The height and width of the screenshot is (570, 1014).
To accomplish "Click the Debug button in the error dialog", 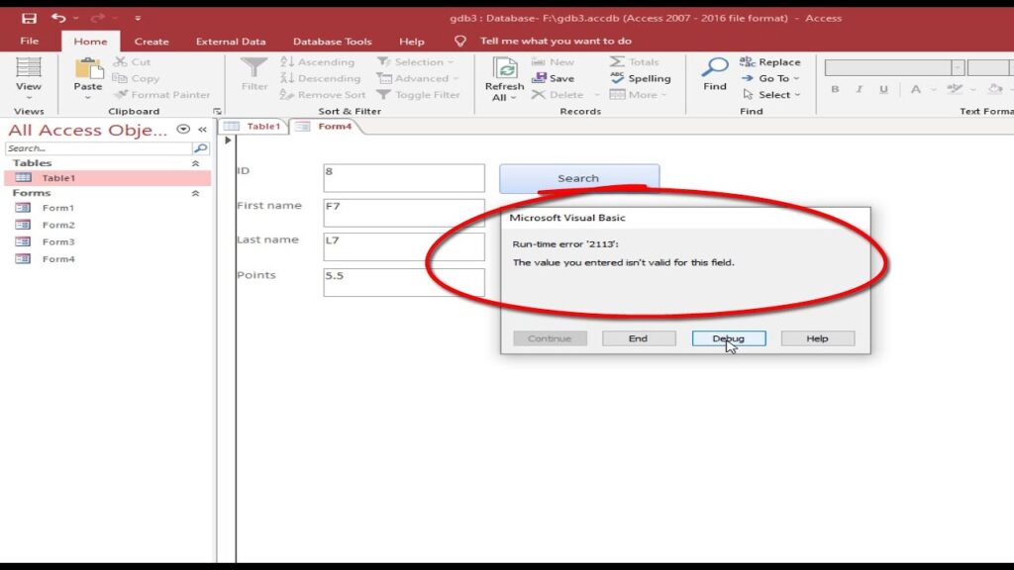I will [x=727, y=337].
